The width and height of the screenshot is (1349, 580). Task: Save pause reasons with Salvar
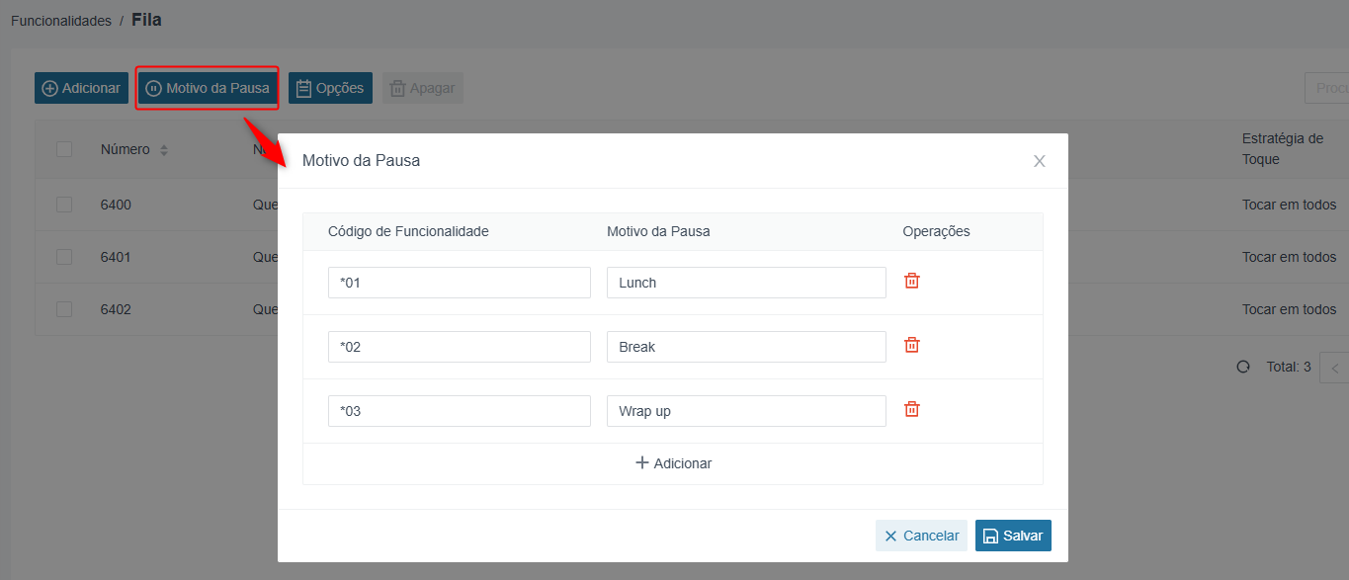(1013, 536)
